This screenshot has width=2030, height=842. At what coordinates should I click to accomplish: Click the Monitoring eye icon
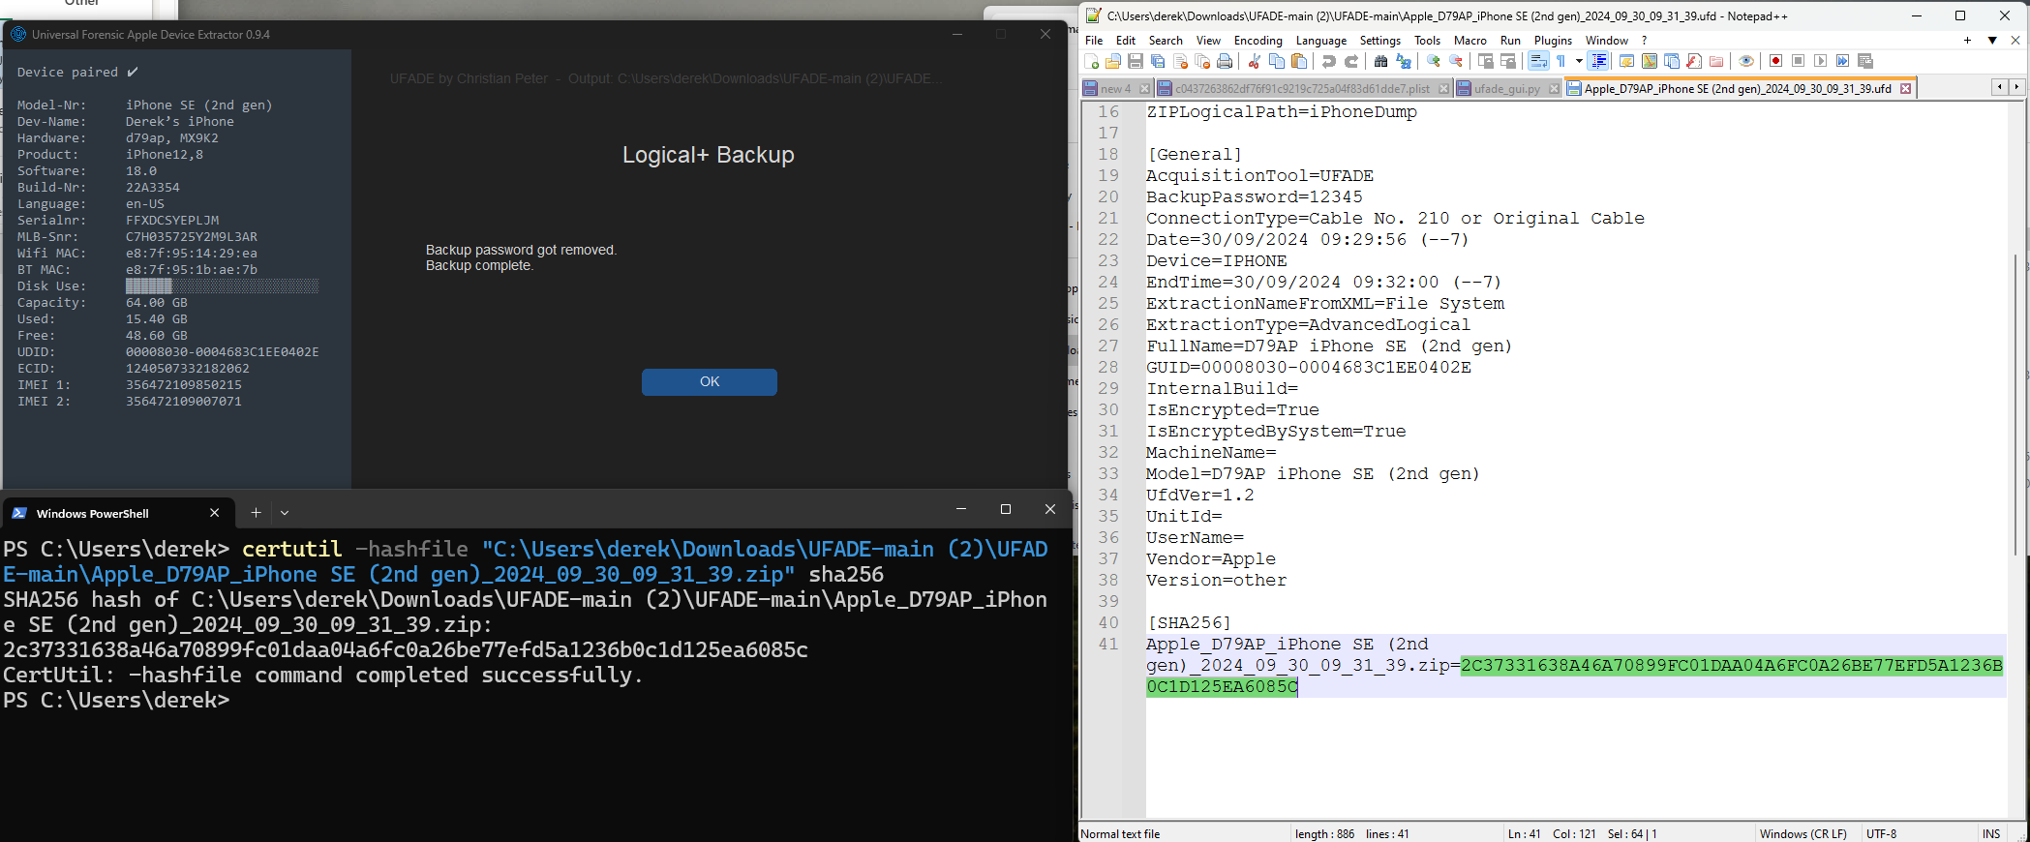pyautogui.click(x=1746, y=61)
